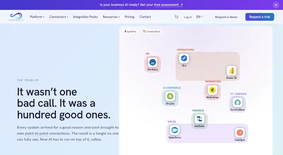Click the 9 systems badge

pyautogui.click(x=130, y=31)
